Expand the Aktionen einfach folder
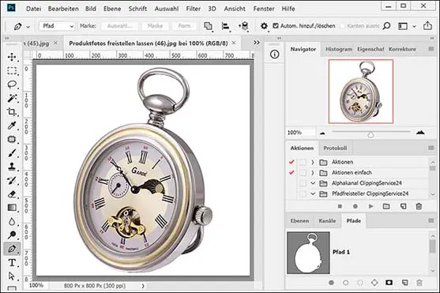Viewport: 440px width, 293px height. click(x=313, y=173)
